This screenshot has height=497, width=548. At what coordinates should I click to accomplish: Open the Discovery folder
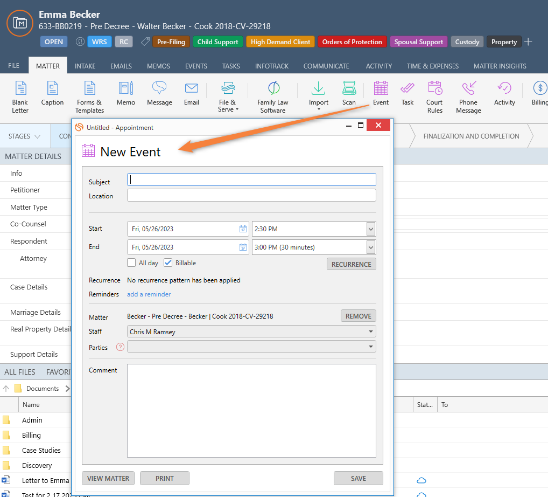point(37,465)
